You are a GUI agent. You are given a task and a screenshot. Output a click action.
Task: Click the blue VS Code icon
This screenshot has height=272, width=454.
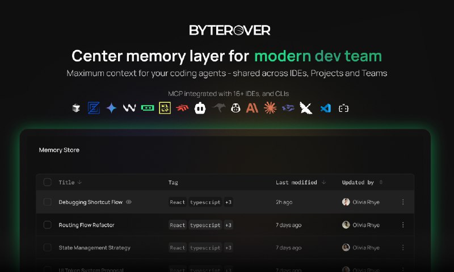tap(325, 108)
